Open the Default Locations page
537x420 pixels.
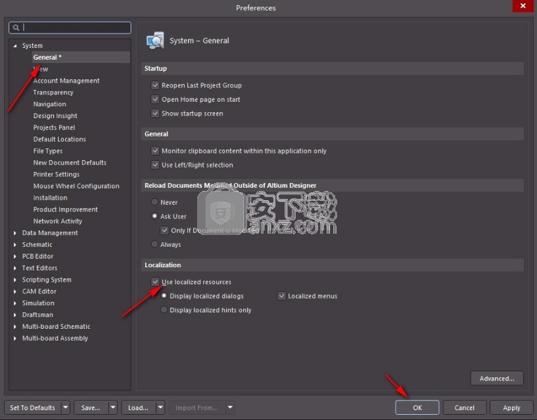[60, 139]
